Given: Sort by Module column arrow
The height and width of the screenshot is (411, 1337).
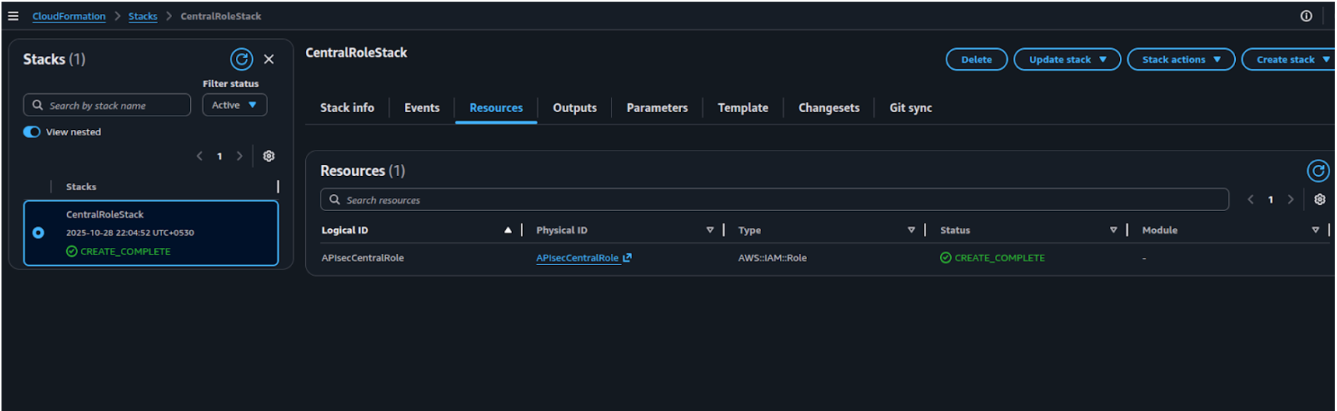Looking at the screenshot, I should (x=1315, y=230).
